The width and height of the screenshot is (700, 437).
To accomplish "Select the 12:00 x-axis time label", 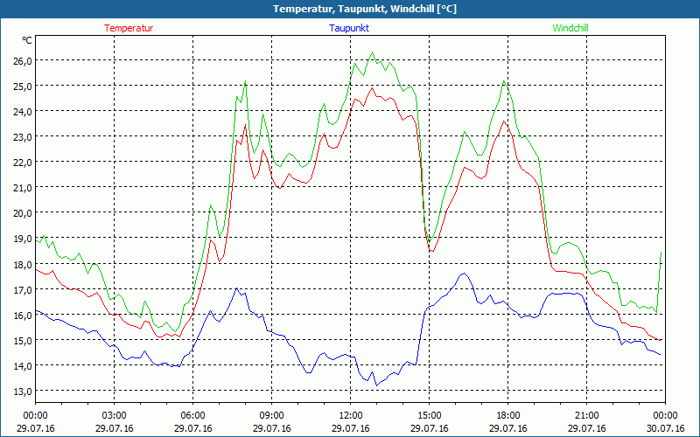I will 351,416.
